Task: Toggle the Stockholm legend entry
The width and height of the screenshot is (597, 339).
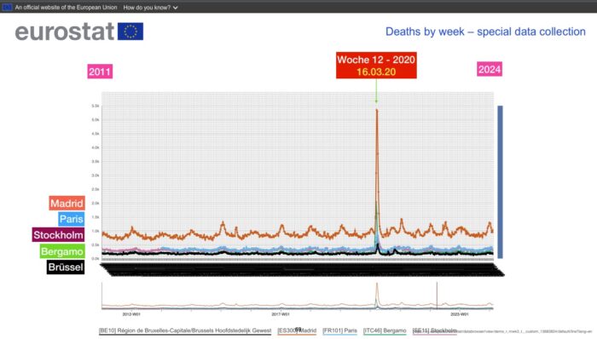Action: [434, 330]
